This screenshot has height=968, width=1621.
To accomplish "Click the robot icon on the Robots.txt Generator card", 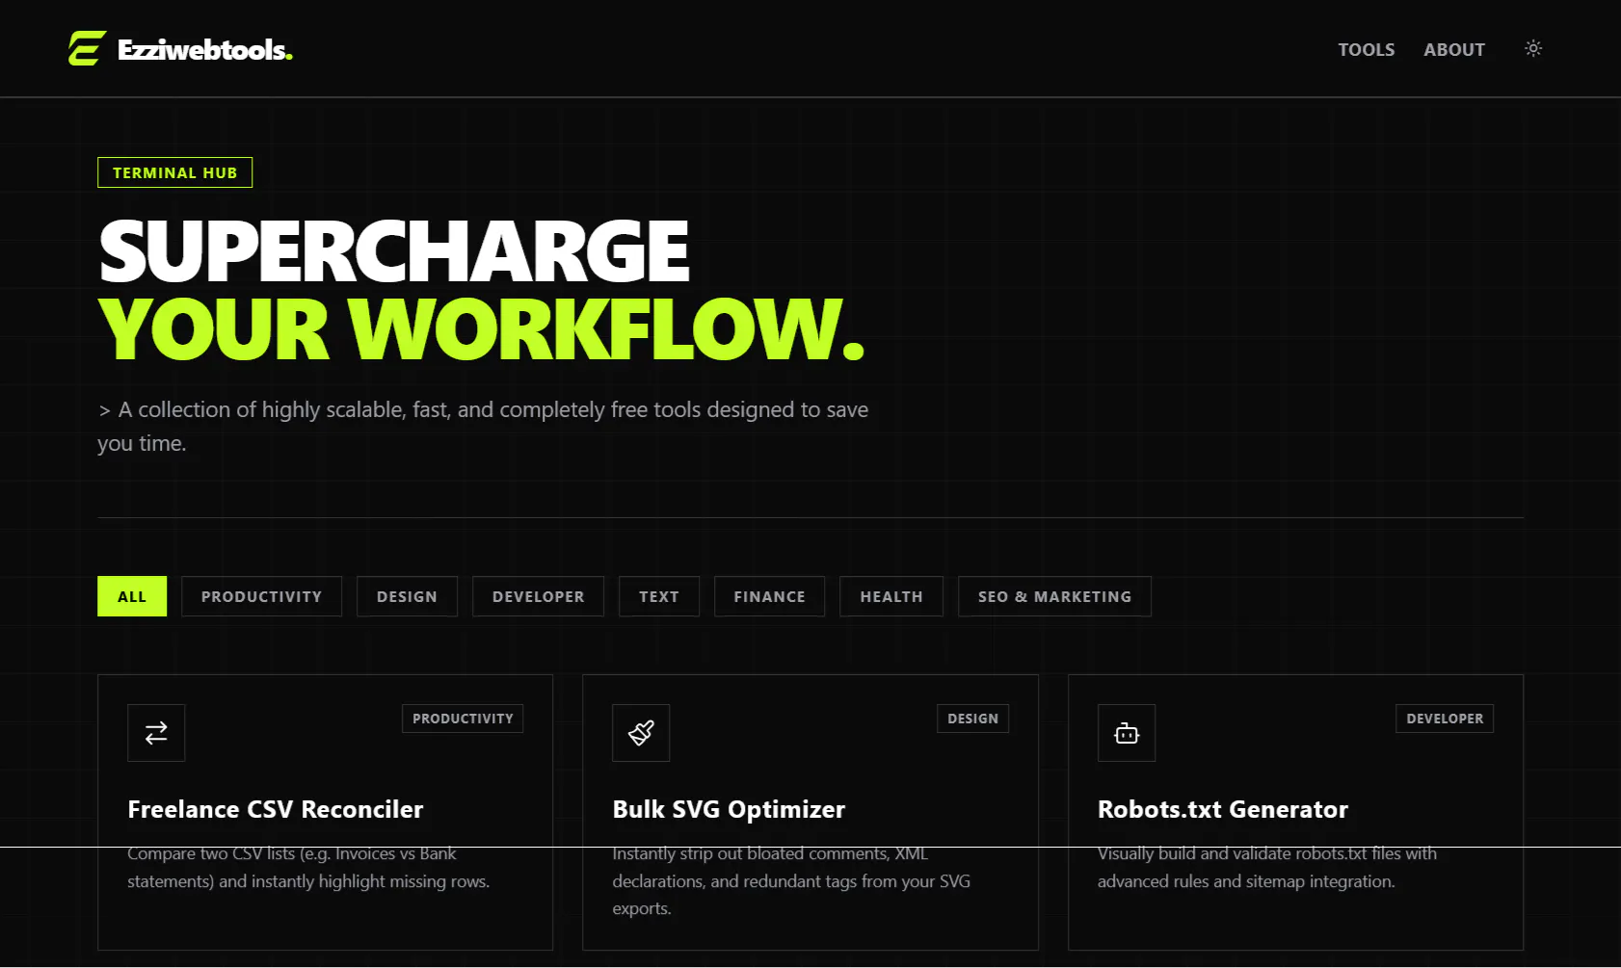I will pyautogui.click(x=1127, y=733).
